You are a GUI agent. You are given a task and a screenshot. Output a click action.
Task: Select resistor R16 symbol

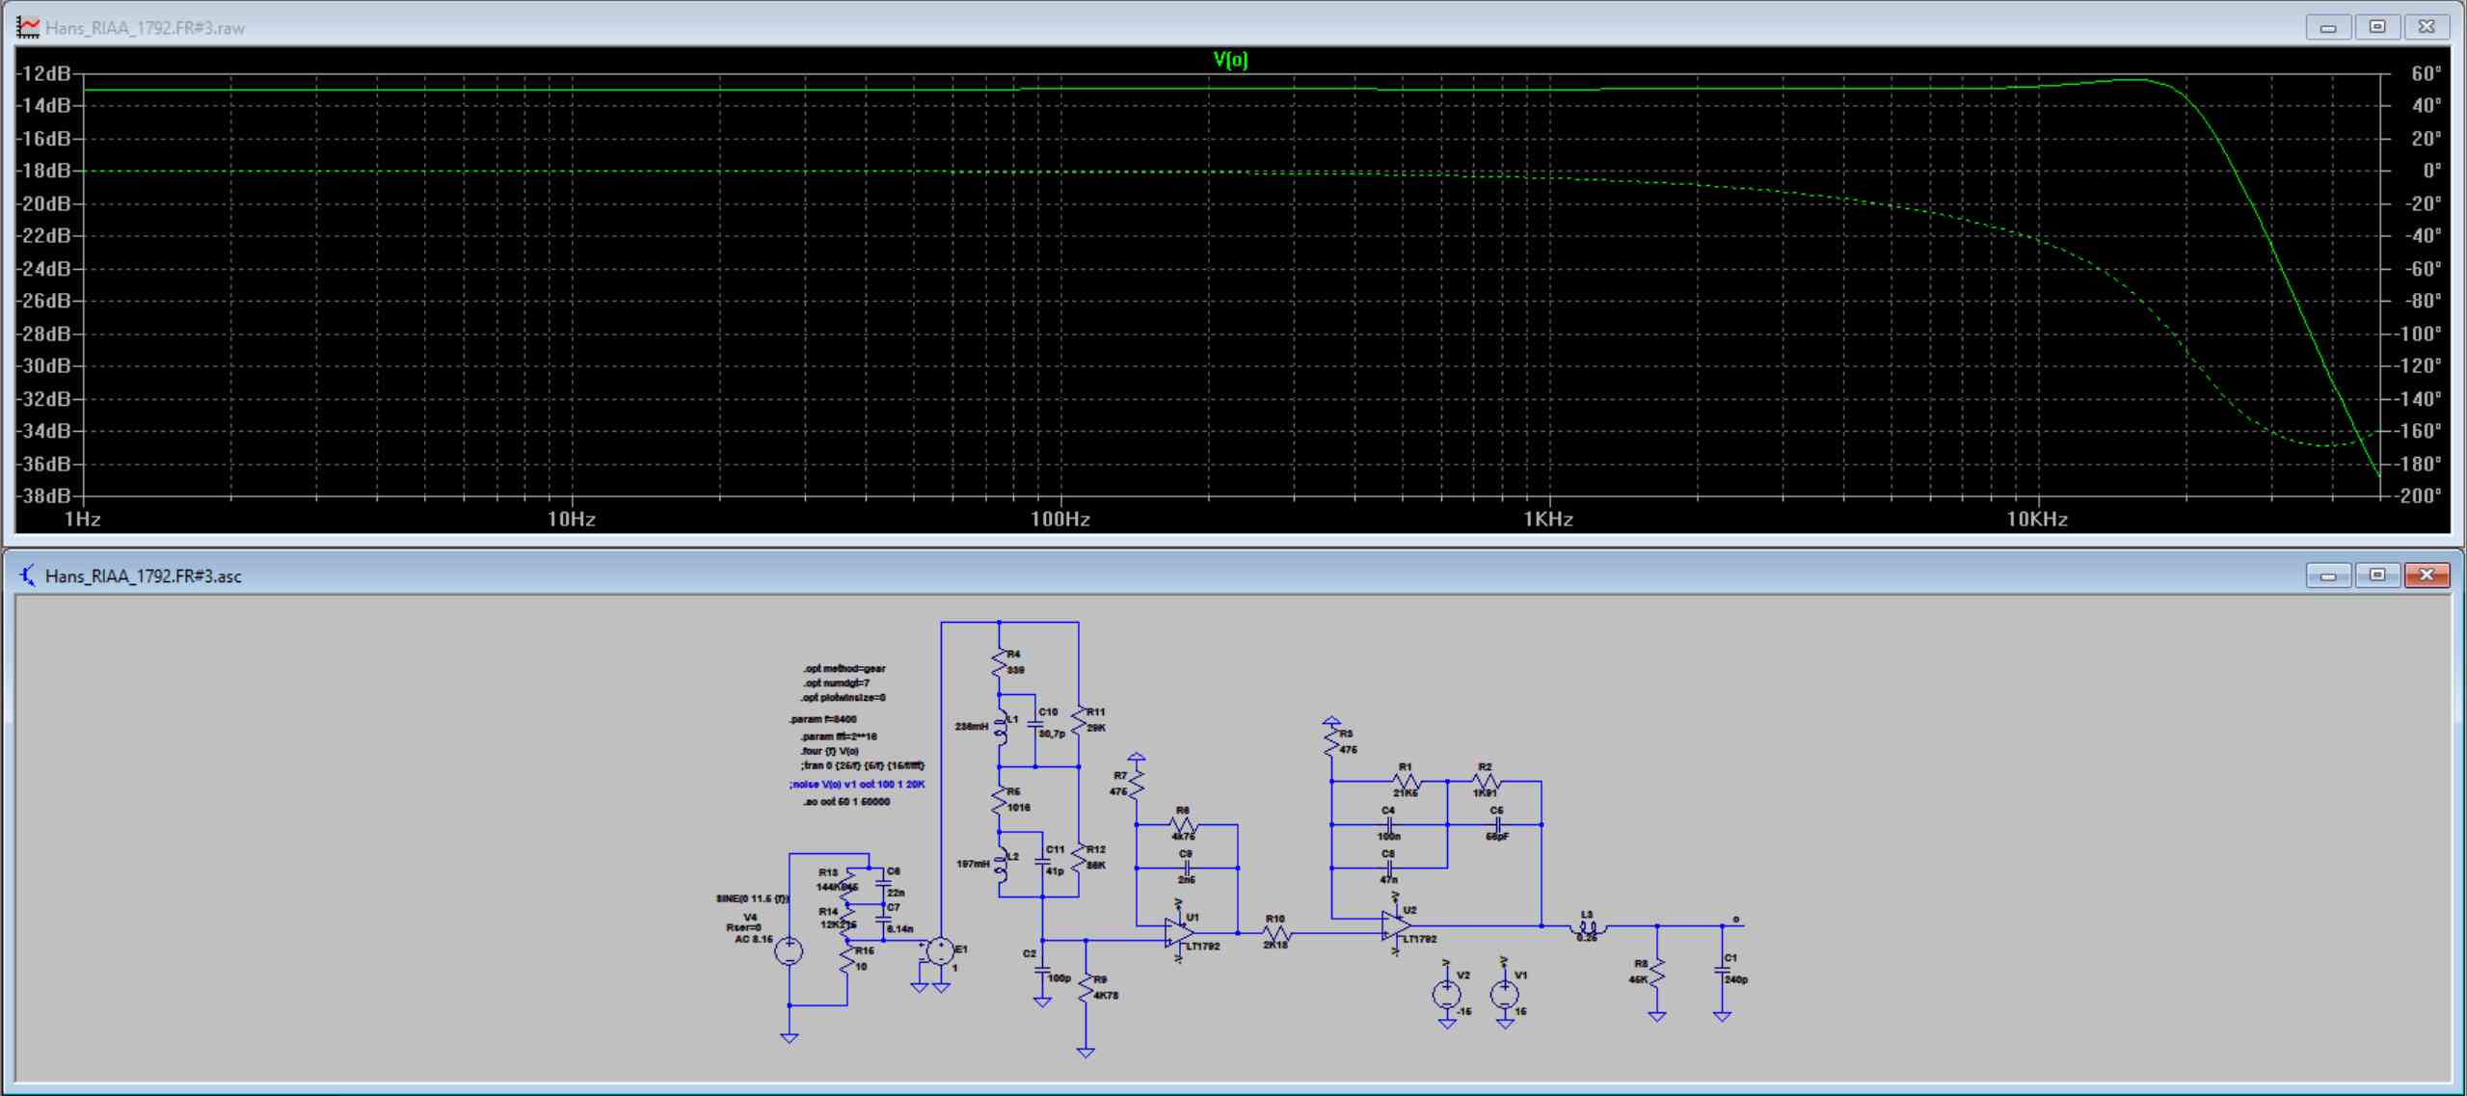(x=847, y=958)
